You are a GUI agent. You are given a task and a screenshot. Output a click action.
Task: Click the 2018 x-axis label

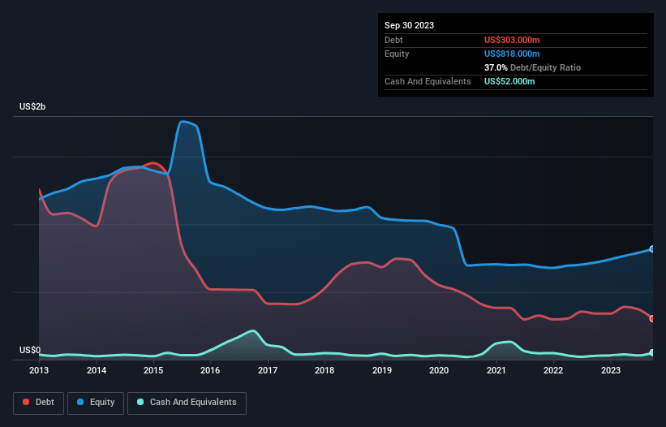324,370
